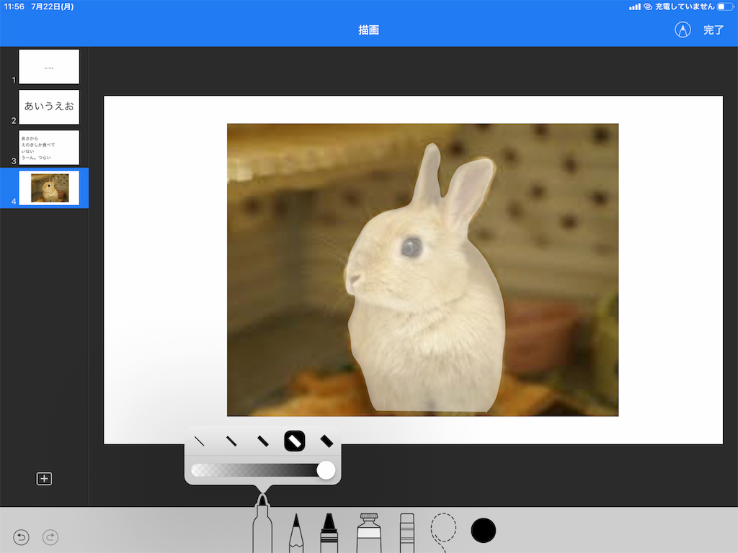Choose the second thinnest stroke width

[x=231, y=441]
